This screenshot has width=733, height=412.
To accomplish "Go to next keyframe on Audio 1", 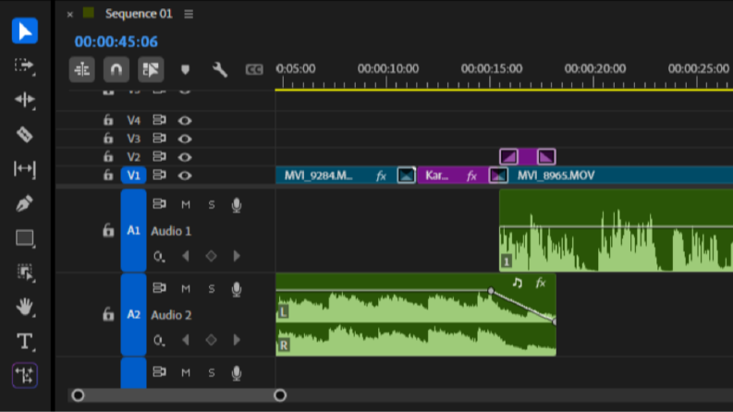I will (237, 256).
